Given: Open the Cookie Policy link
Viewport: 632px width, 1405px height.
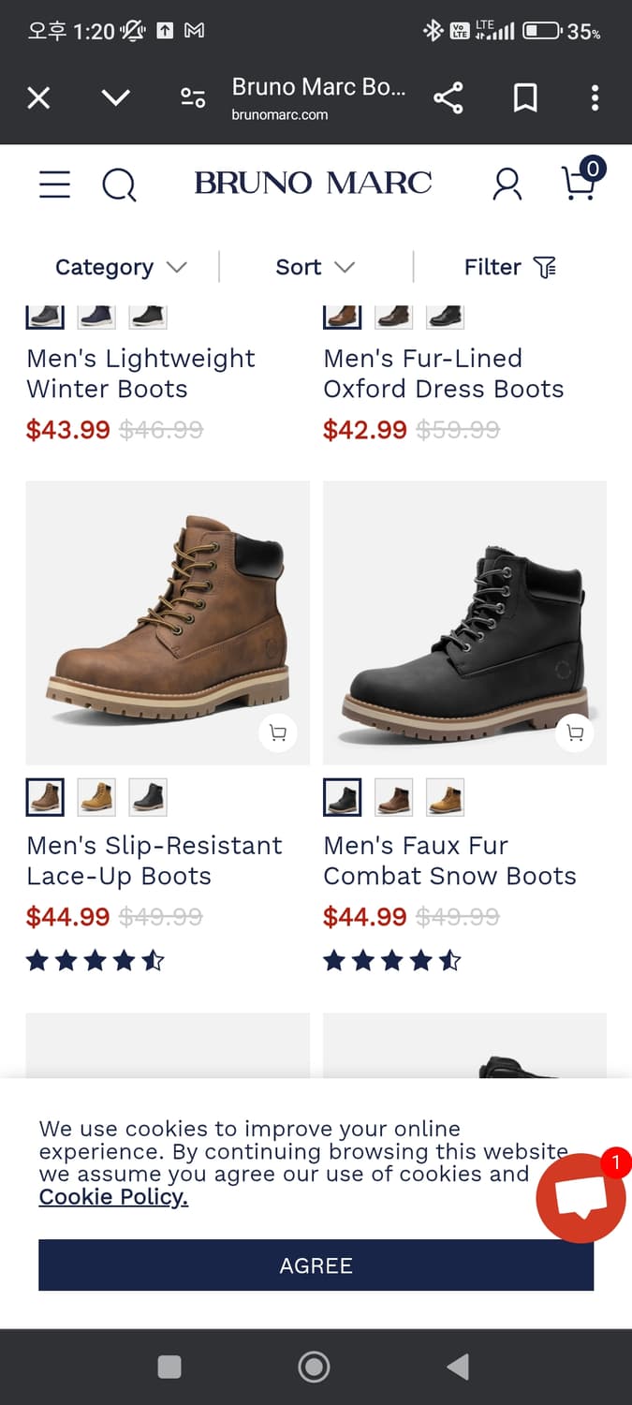Looking at the screenshot, I should [x=113, y=1196].
